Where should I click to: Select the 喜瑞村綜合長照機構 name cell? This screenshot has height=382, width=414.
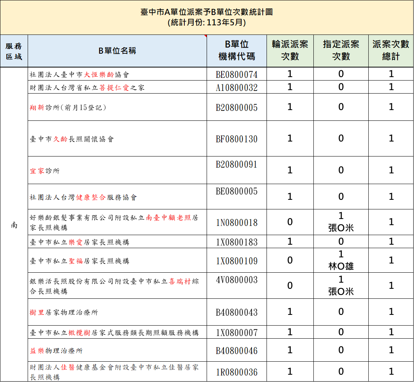coord(117,286)
